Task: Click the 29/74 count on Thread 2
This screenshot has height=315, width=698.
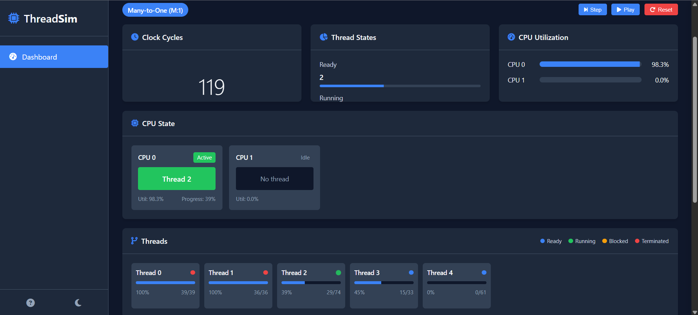Action: 334,292
